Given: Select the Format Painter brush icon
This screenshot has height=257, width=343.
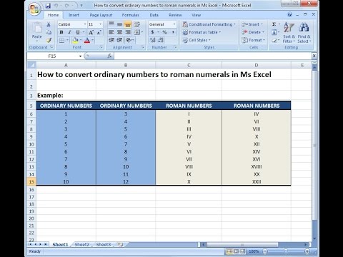Looking at the screenshot, I should pyautogui.click(x=49, y=41).
